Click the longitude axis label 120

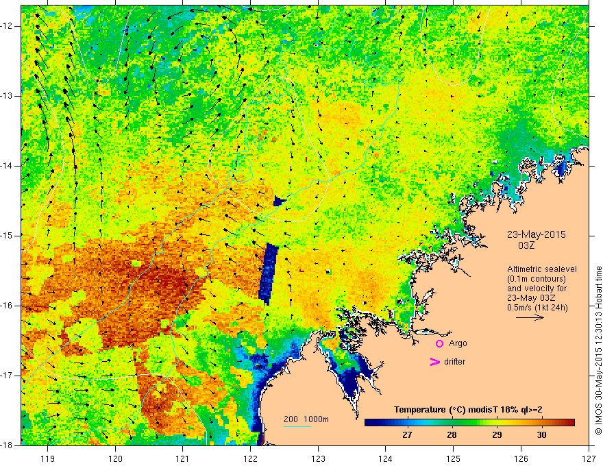point(115,458)
